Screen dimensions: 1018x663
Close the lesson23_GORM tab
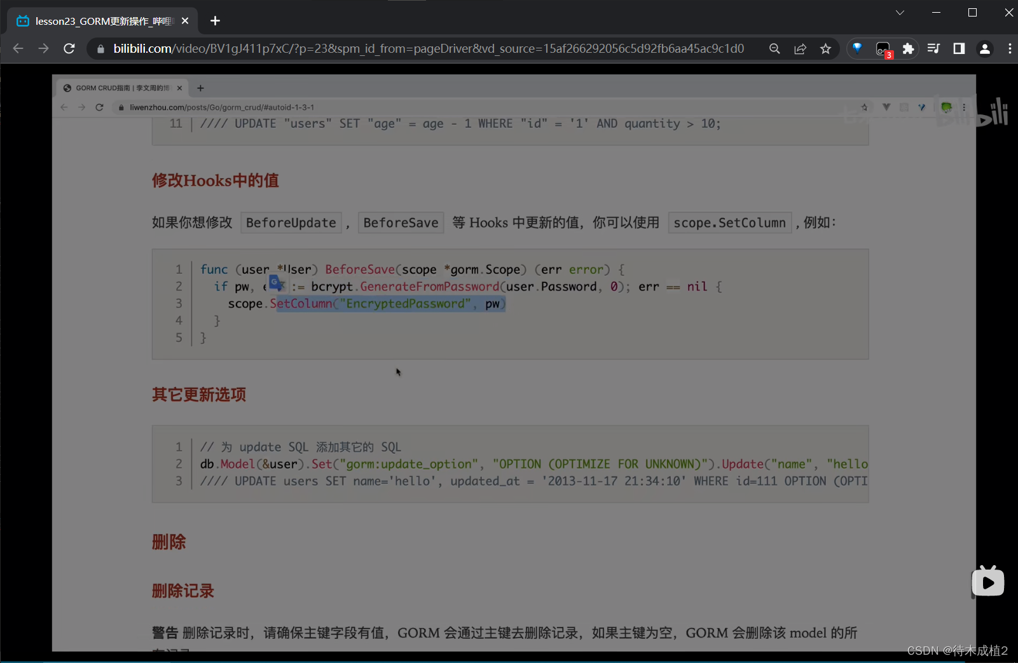pos(185,21)
